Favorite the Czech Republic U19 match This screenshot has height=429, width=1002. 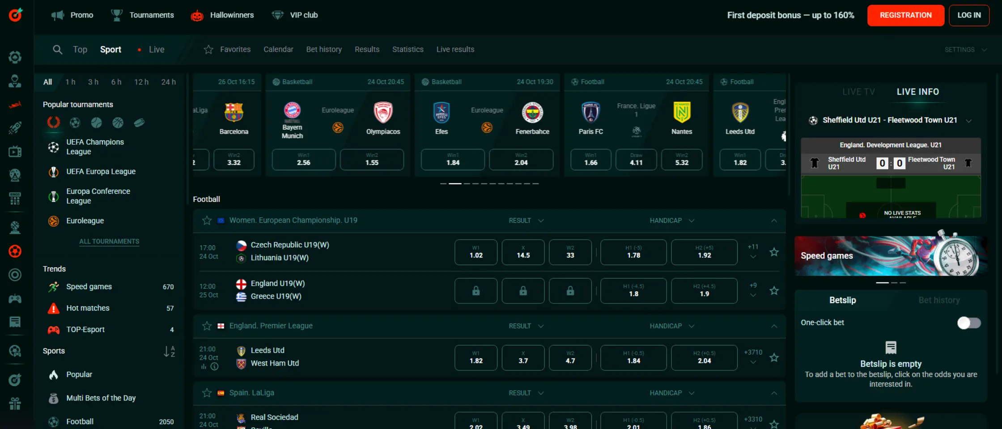(774, 252)
